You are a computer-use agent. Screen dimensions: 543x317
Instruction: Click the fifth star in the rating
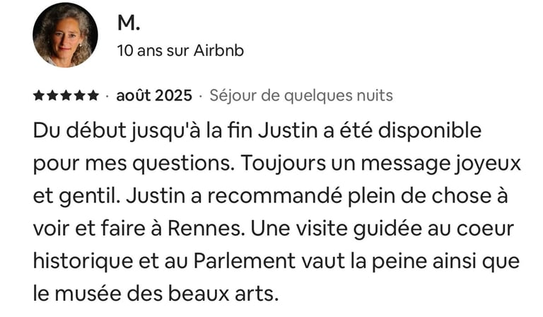pos(93,96)
